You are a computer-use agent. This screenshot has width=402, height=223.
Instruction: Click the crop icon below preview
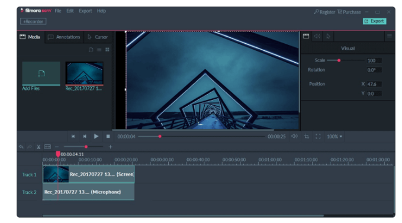[x=306, y=137]
